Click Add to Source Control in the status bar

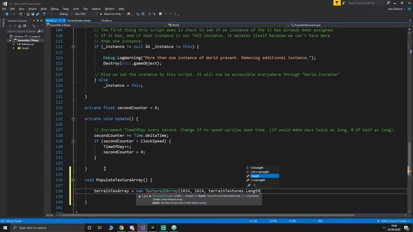394,221
